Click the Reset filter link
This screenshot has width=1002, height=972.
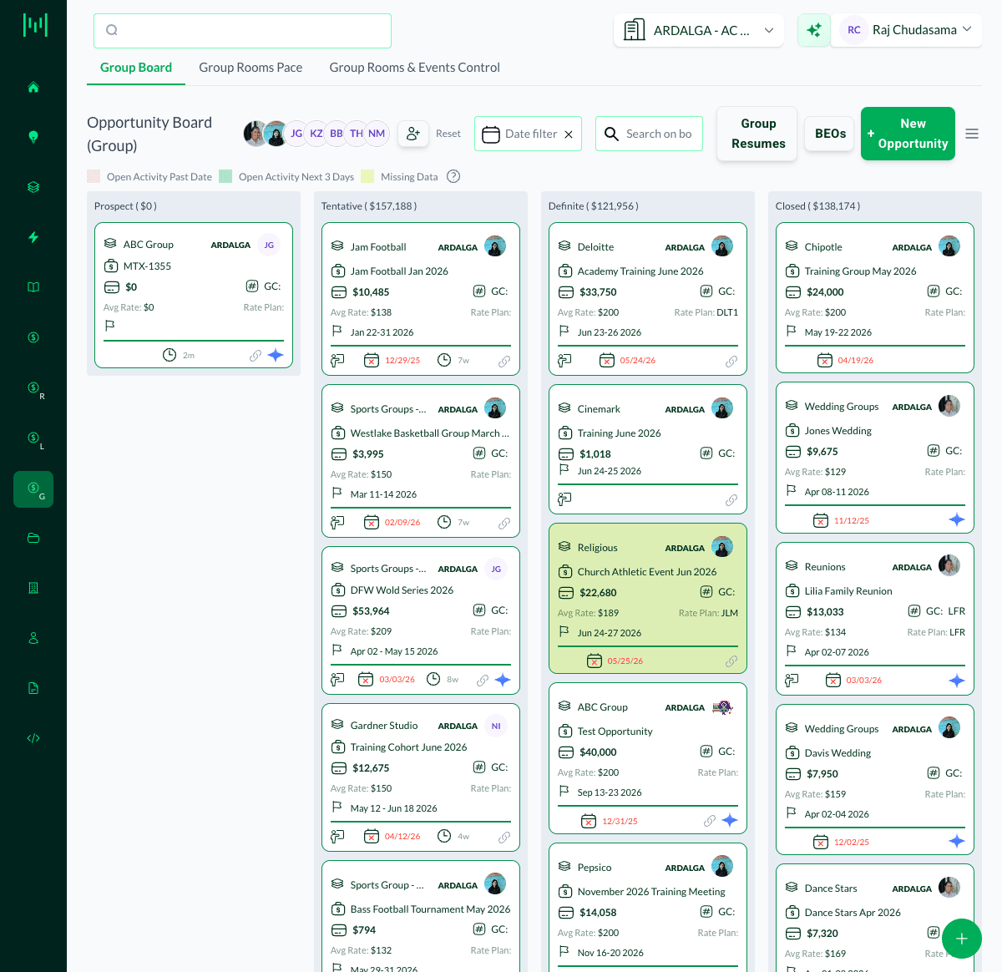(x=448, y=134)
